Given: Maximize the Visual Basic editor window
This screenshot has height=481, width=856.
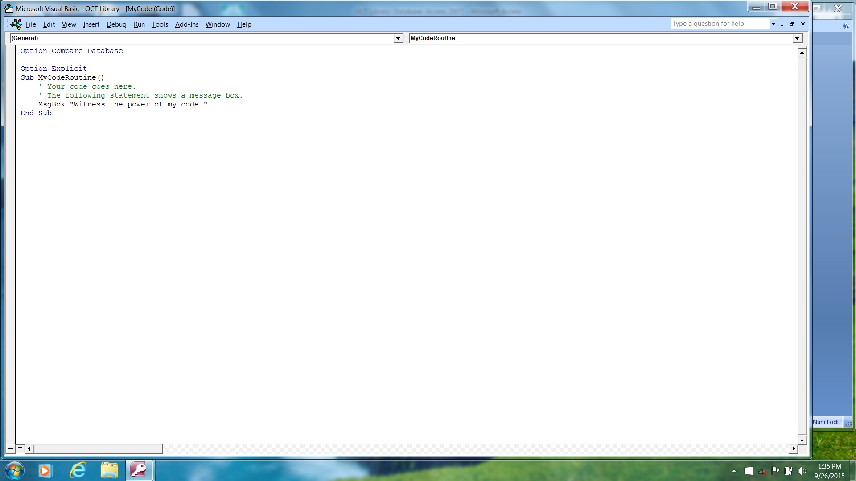Looking at the screenshot, I should click(x=773, y=6).
